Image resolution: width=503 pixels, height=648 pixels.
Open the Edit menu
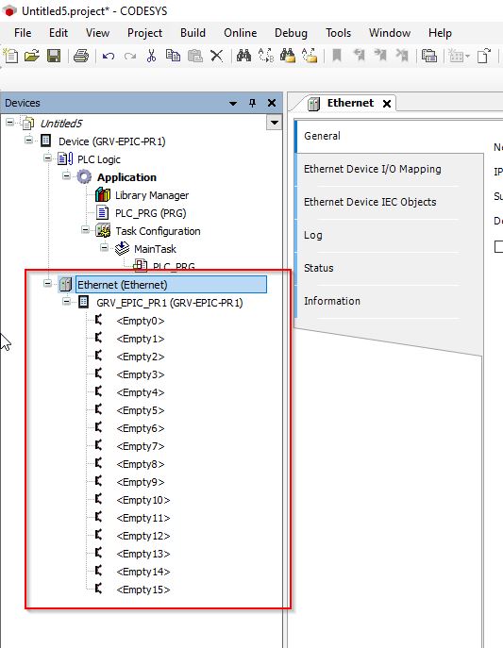(59, 33)
